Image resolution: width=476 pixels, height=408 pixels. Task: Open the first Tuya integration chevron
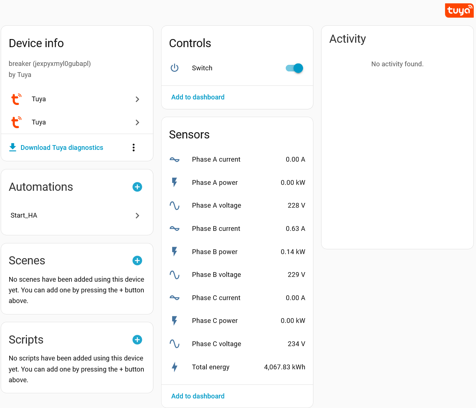click(x=137, y=99)
